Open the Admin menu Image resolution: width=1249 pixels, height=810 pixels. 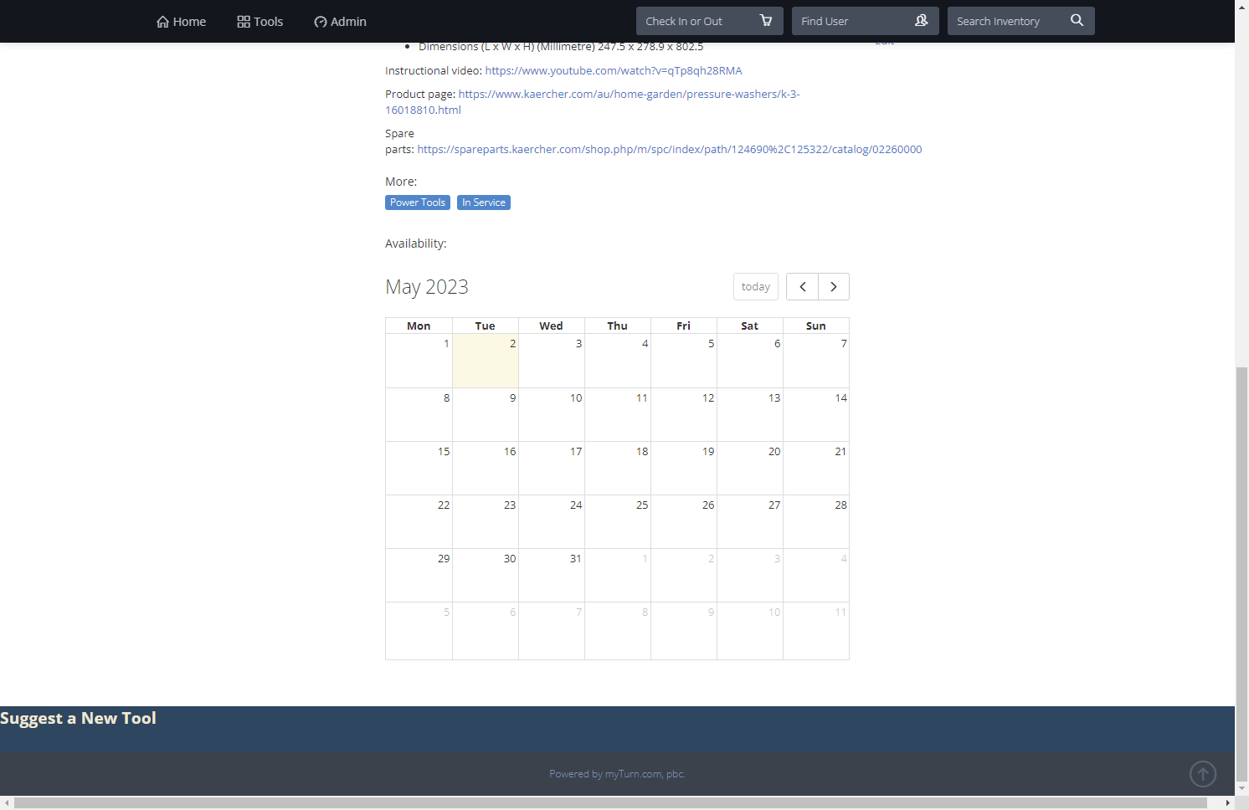point(341,22)
